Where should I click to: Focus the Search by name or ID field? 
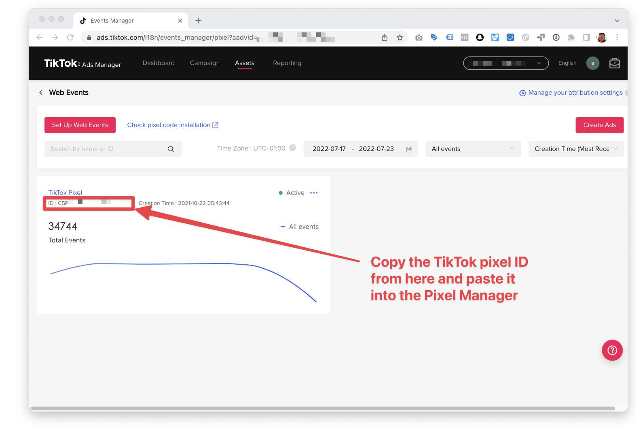pos(113,149)
